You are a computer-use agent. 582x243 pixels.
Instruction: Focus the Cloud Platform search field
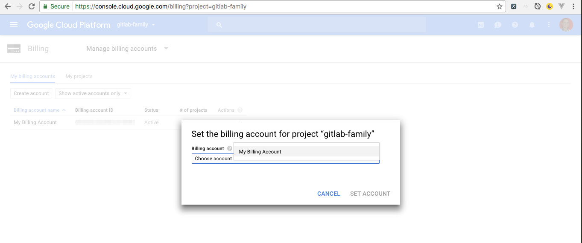point(317,25)
